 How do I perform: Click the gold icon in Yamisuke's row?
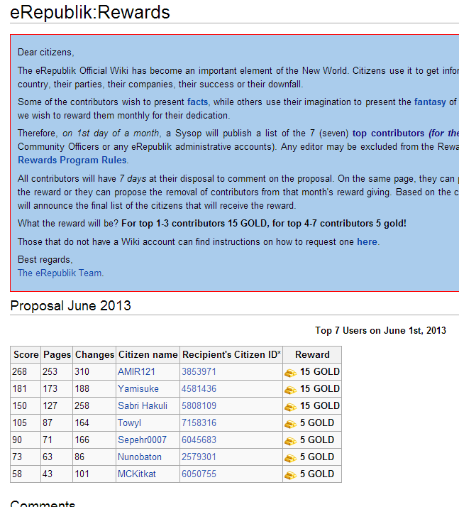pyautogui.click(x=290, y=390)
